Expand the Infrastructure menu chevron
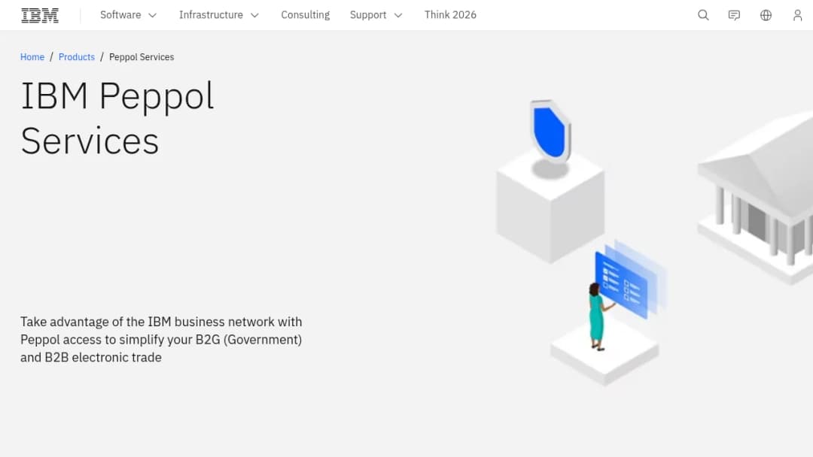This screenshot has height=457, width=813. (x=254, y=16)
